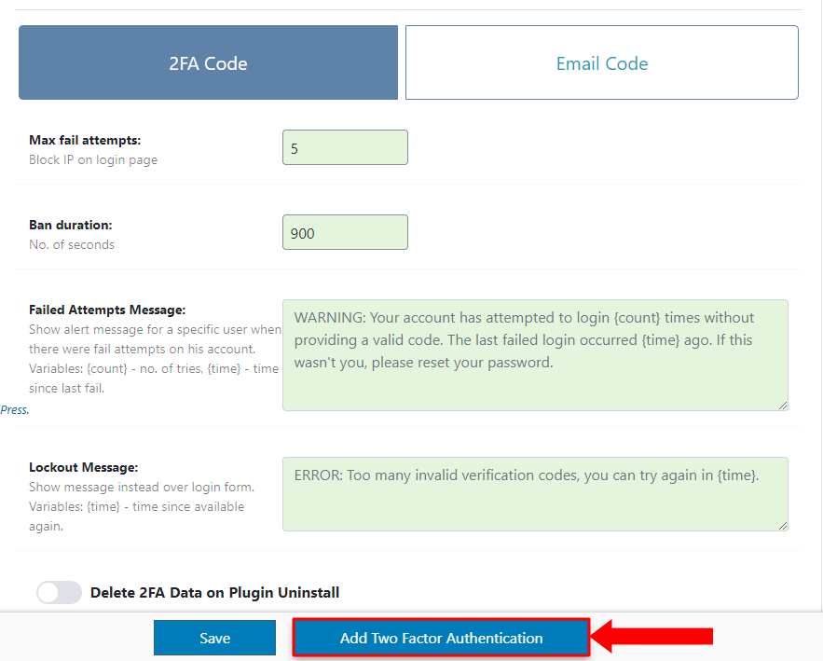Click inside the Failed Attempts Message textarea
This screenshot has height=661, width=823.
click(535, 354)
